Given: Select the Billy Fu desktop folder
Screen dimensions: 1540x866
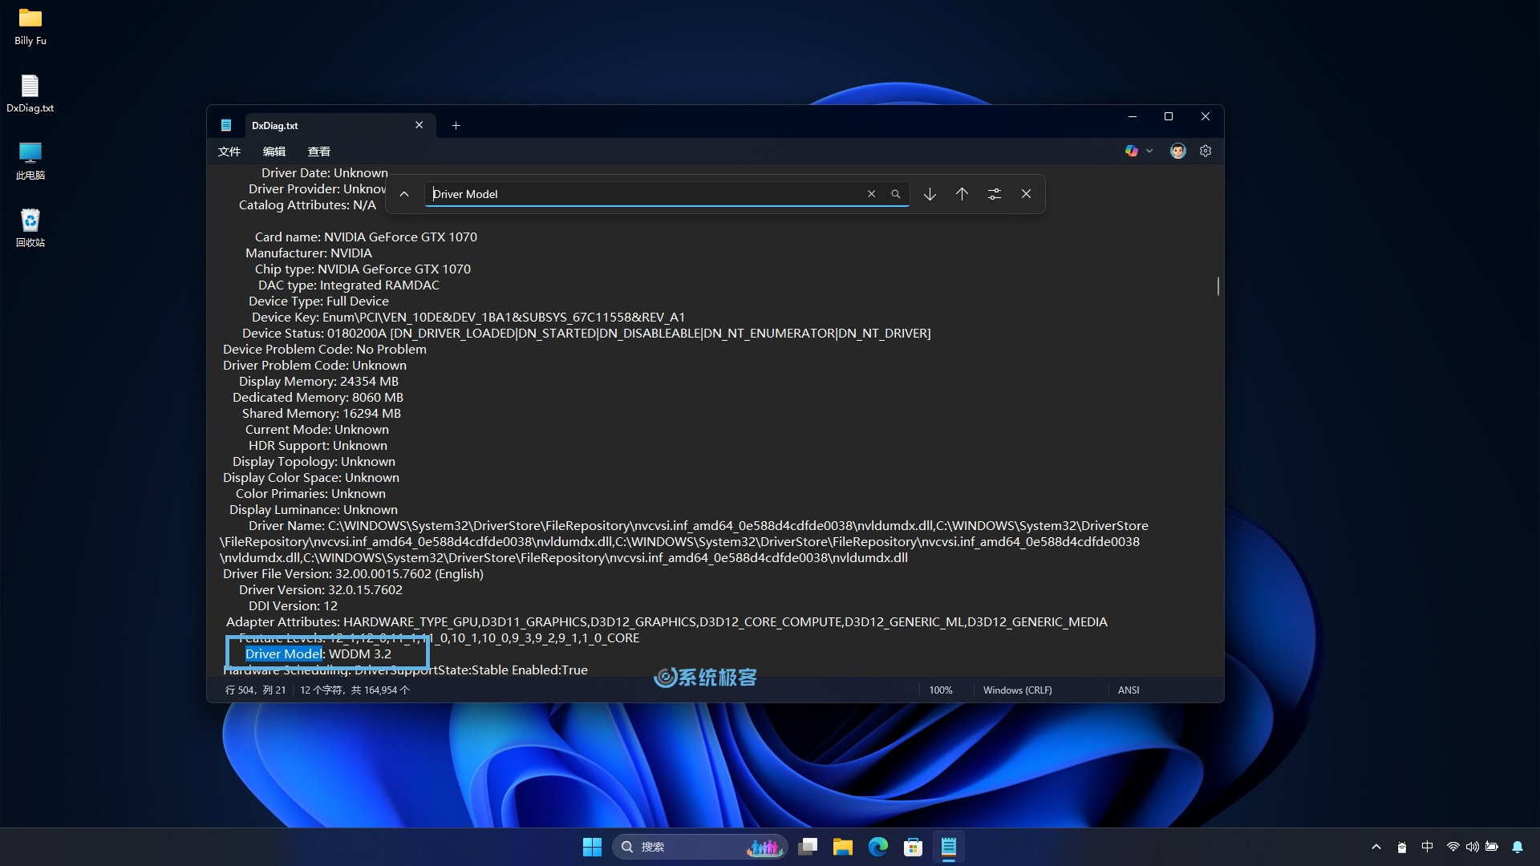Looking at the screenshot, I should pyautogui.click(x=30, y=26).
